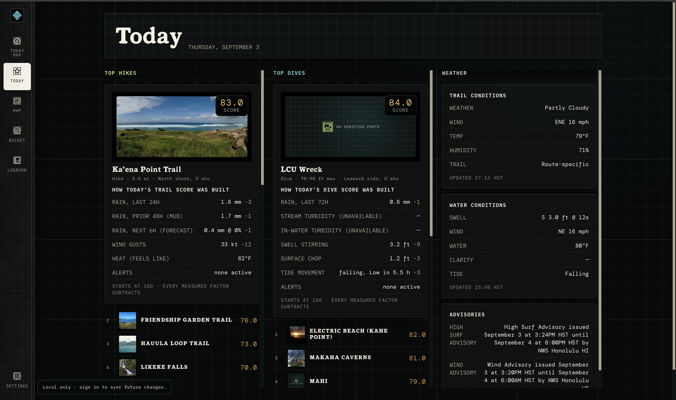
Task: Open Friendship Garden Trail thumbnail
Action: point(128,320)
